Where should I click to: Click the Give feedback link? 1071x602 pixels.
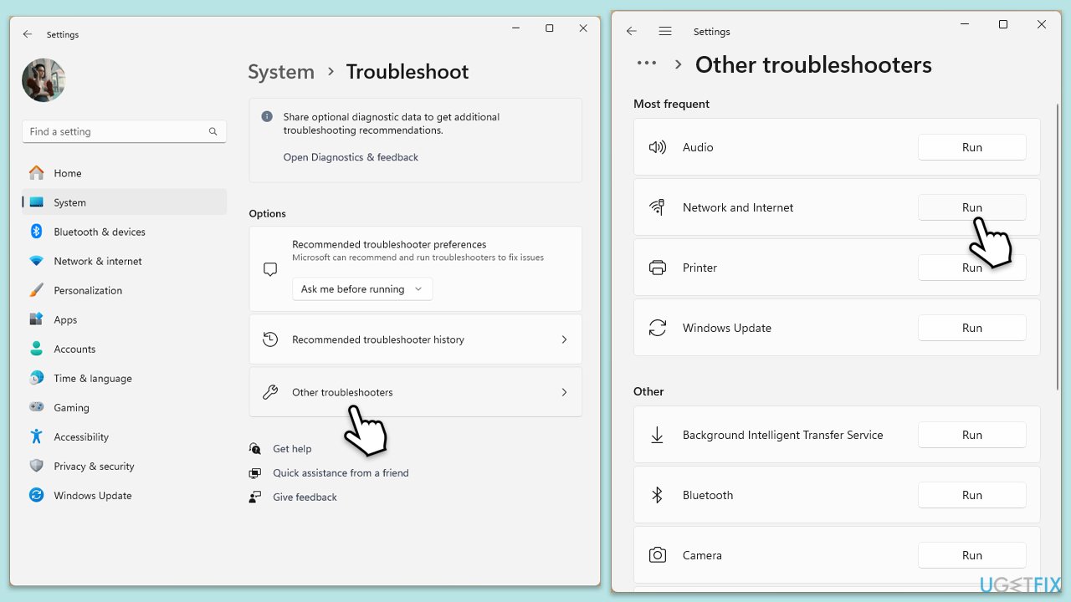(305, 497)
